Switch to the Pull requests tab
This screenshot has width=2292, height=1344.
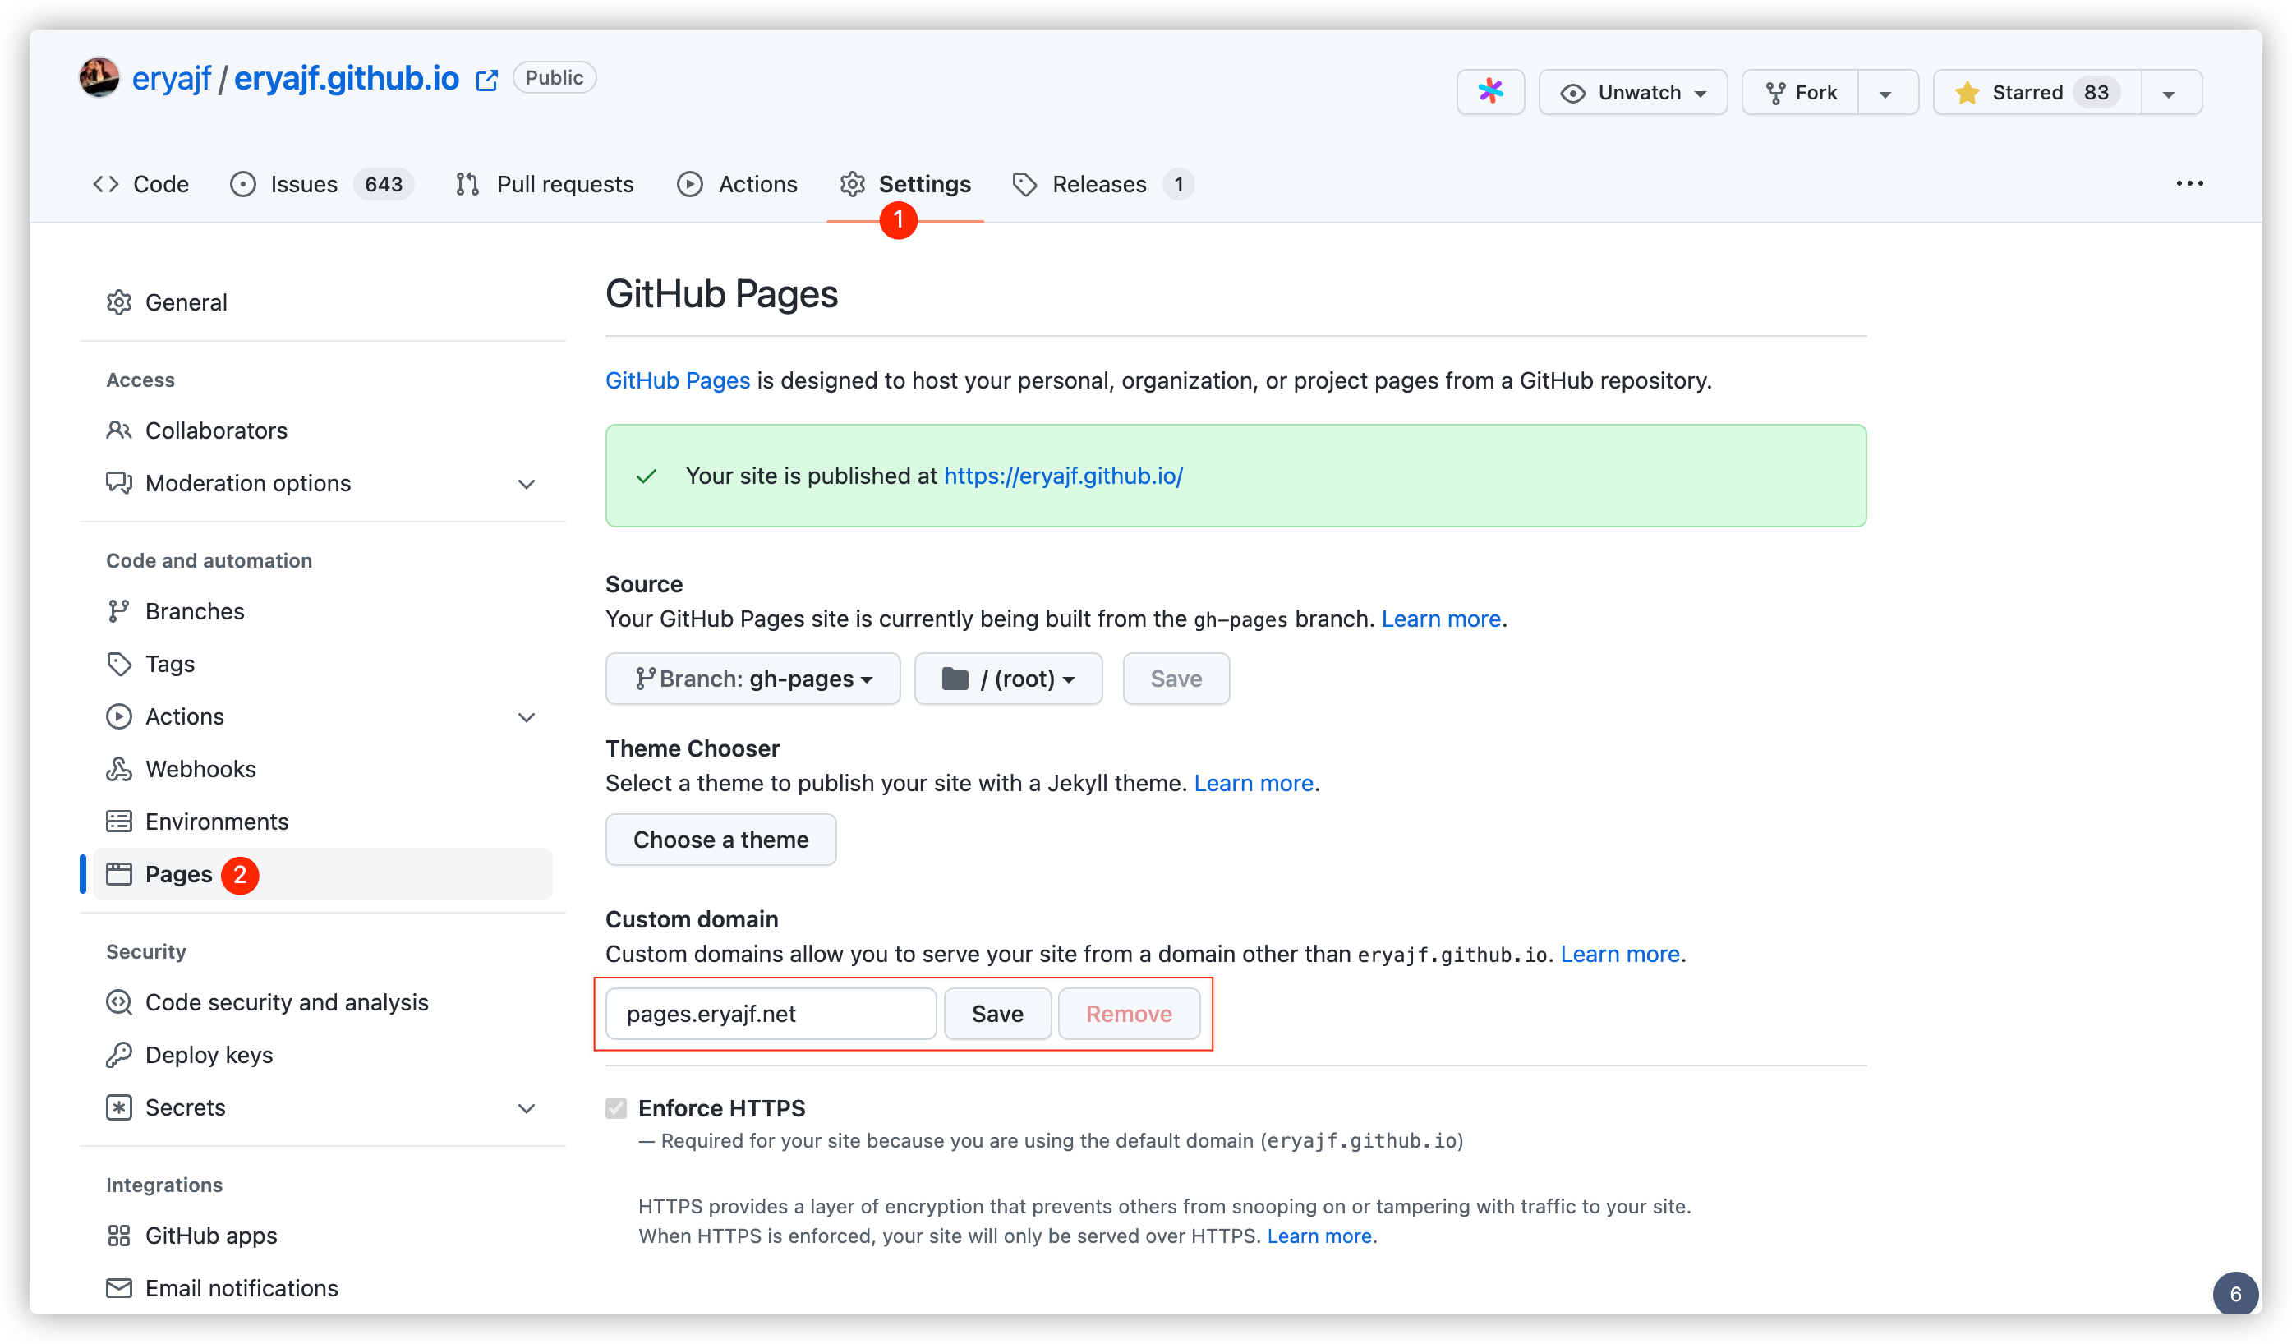point(545,184)
